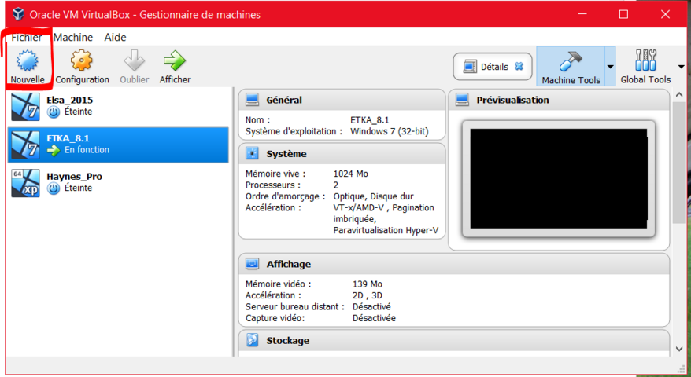This screenshot has width=691, height=377.
Task: Maximize the VirtualBox window
Action: (623, 14)
